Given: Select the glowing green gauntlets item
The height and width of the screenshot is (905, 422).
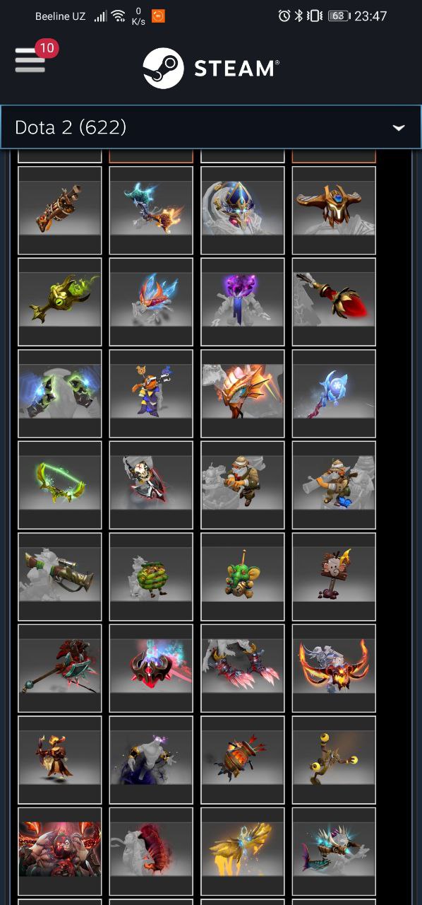Looking at the screenshot, I should 60,394.
